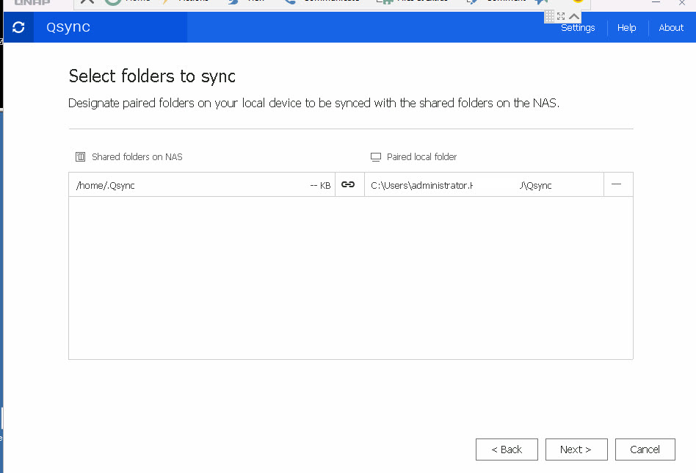The width and height of the screenshot is (696, 473).
Task: Click the Qsync title in header
Action: (x=68, y=28)
